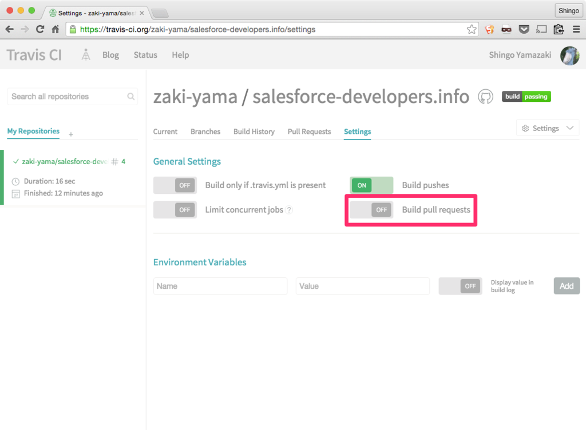This screenshot has width=586, height=430.
Task: Click the environment variable Value field
Action: point(362,286)
